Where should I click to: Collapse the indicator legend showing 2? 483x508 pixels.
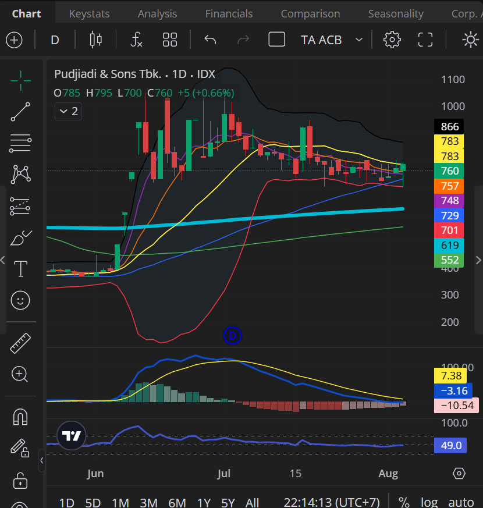point(68,112)
